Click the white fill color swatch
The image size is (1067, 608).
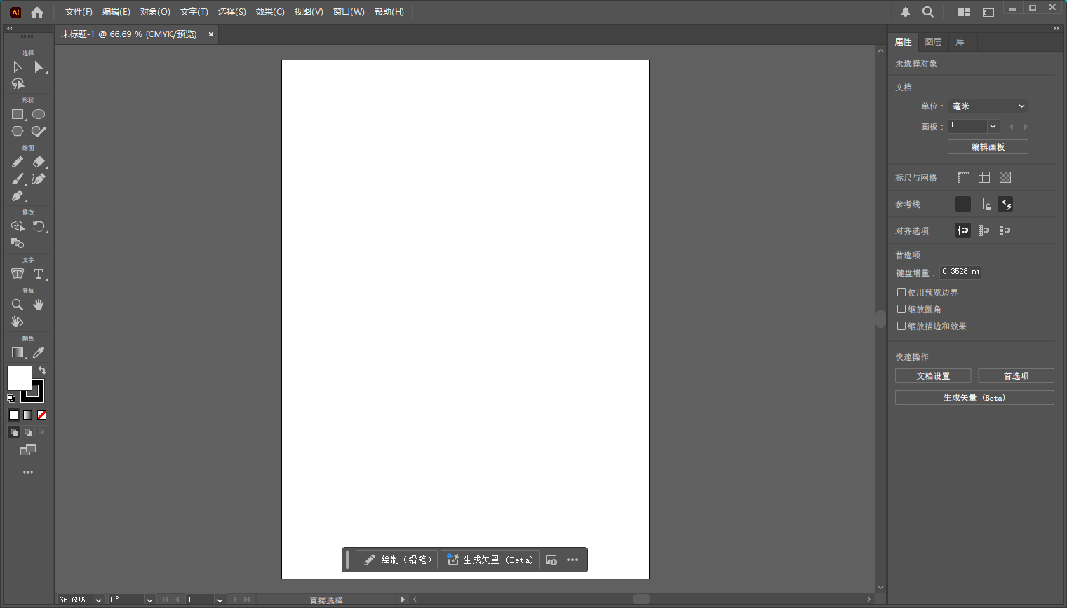[x=20, y=378]
